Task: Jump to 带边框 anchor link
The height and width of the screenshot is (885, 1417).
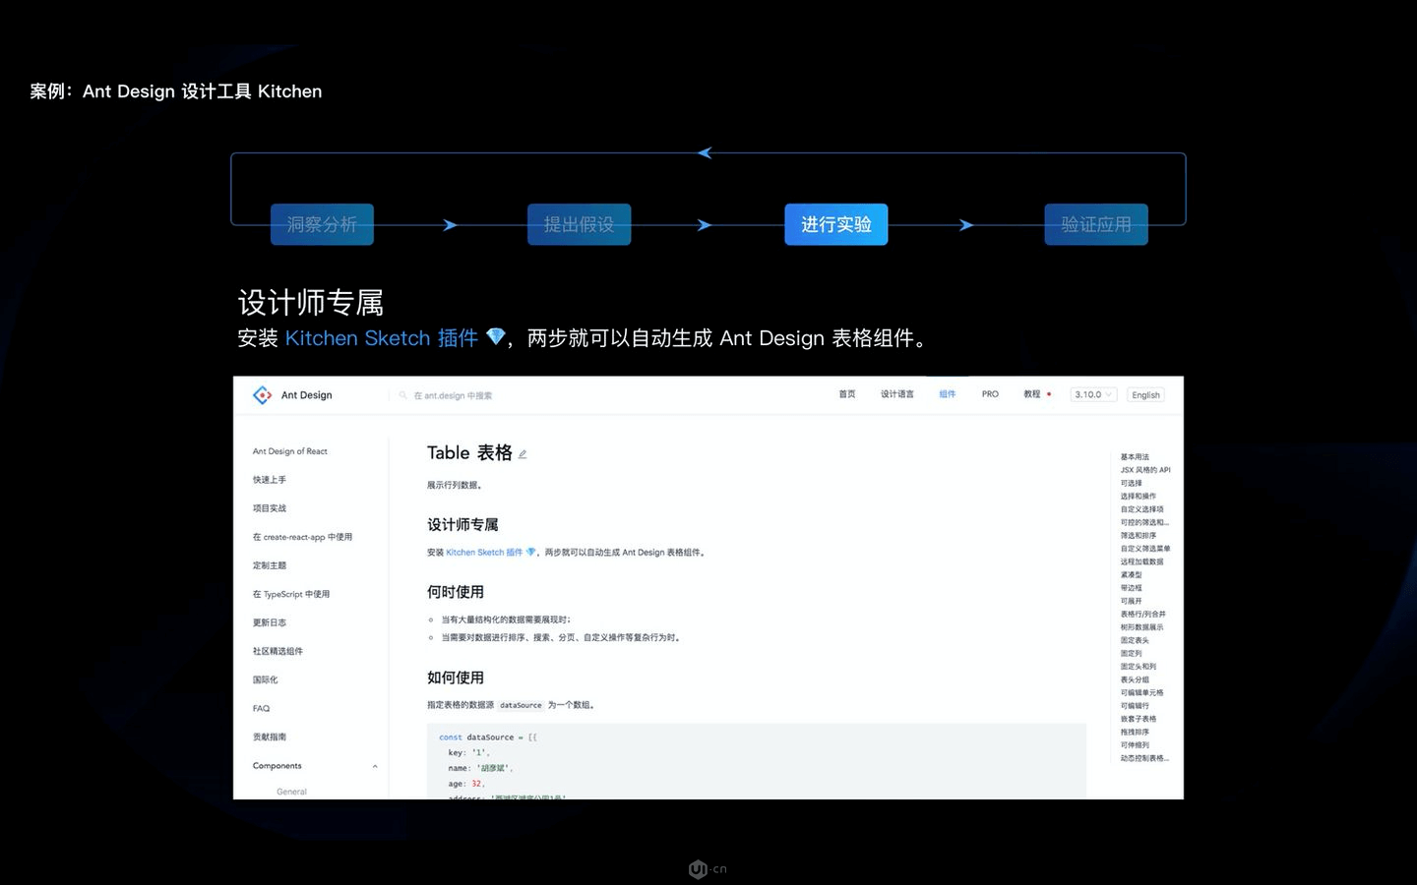Action: 1132,588
